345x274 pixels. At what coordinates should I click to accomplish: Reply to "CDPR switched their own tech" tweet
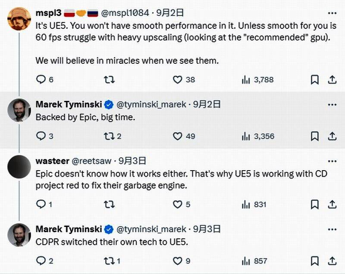pyautogui.click(x=41, y=261)
